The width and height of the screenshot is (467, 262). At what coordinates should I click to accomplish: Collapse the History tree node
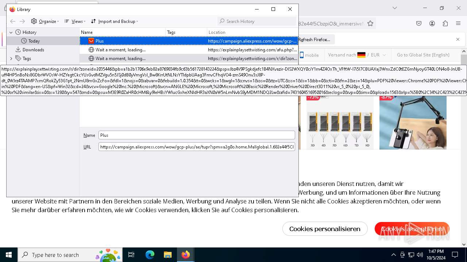coord(11,32)
